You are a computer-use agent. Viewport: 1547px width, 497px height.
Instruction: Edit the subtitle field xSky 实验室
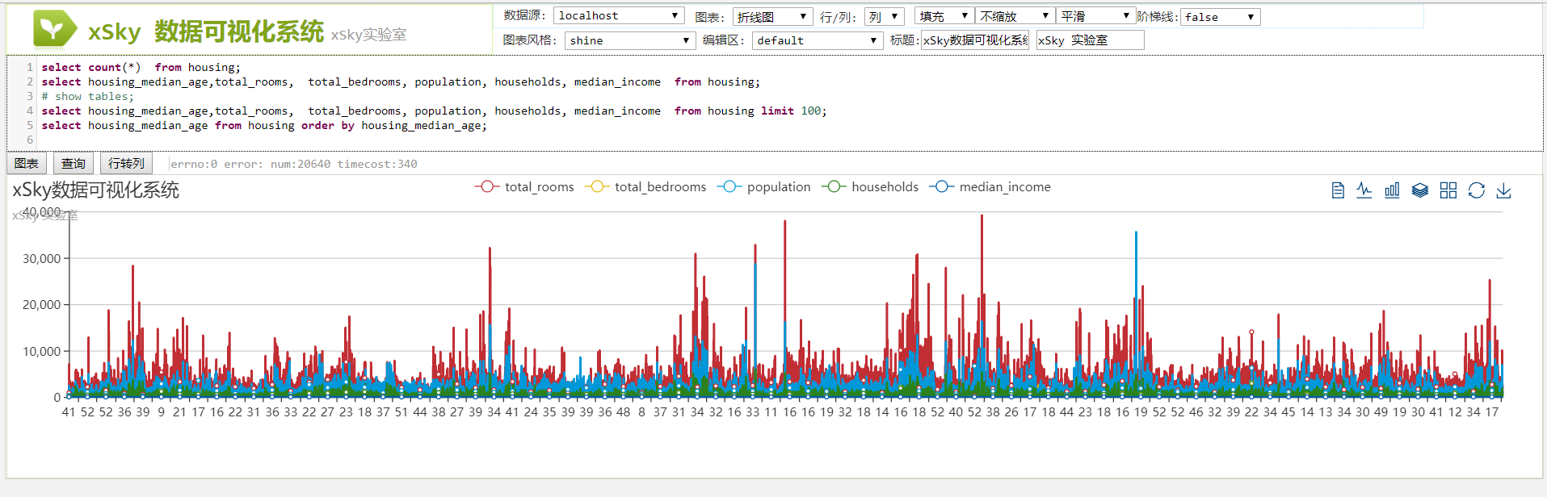[1091, 40]
